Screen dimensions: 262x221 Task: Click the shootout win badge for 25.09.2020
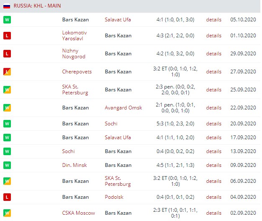pos(7,90)
